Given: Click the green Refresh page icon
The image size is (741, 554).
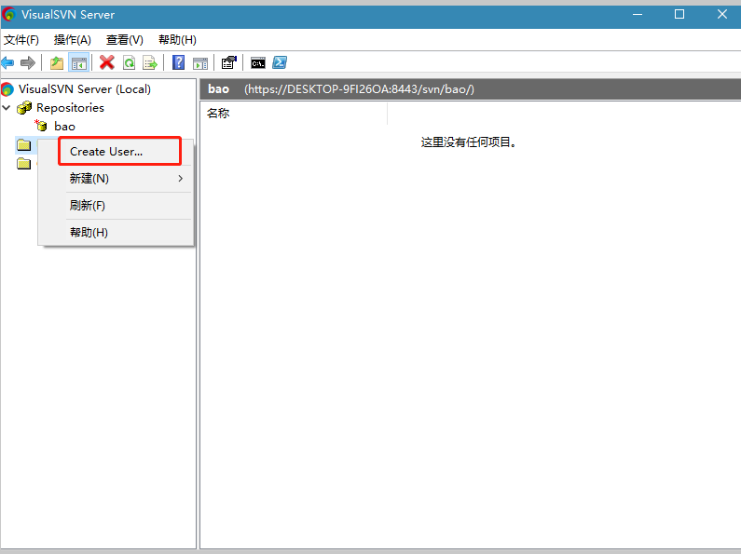Looking at the screenshot, I should click(129, 62).
